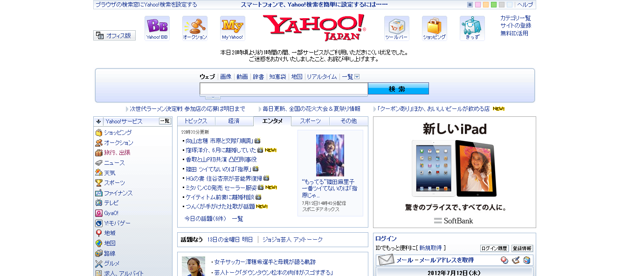Select the リアルタイム search tab

click(x=321, y=77)
